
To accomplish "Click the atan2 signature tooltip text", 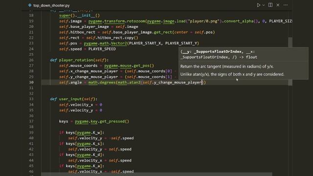I will (219, 54).
